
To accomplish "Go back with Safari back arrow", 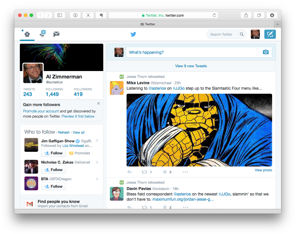I will point(41,15).
